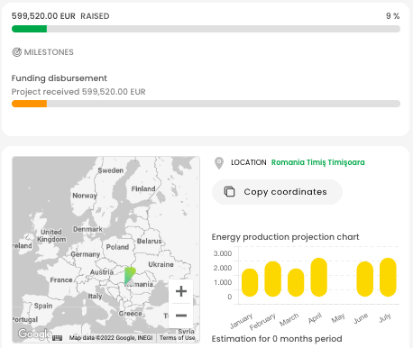The height and width of the screenshot is (348, 413).
Task: Click 'Energy production projection chart' heading
Action: pyautogui.click(x=285, y=237)
